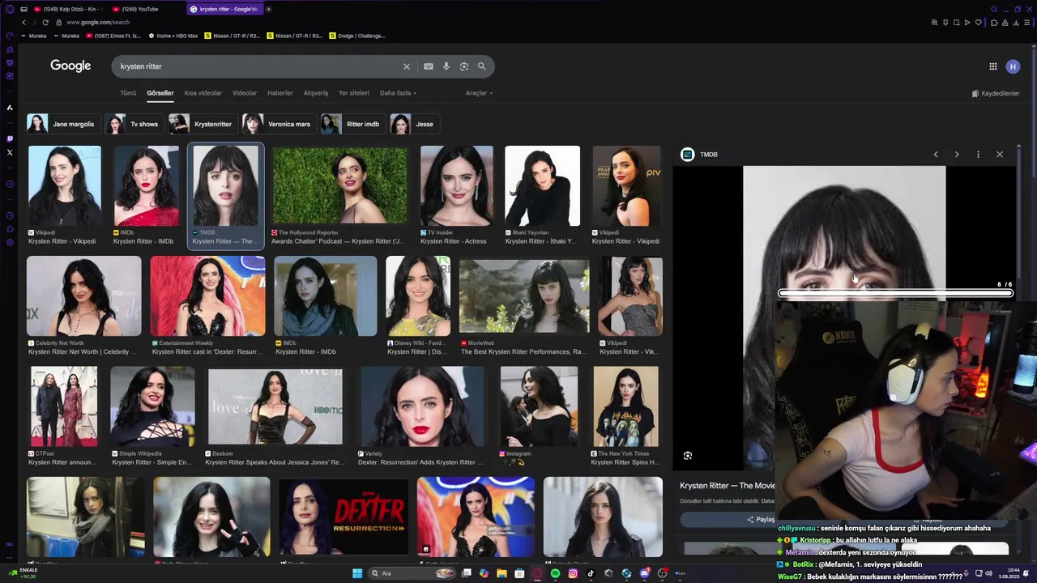Open Instagram from the taskbar
Image resolution: width=1037 pixels, height=583 pixels.
(x=573, y=573)
